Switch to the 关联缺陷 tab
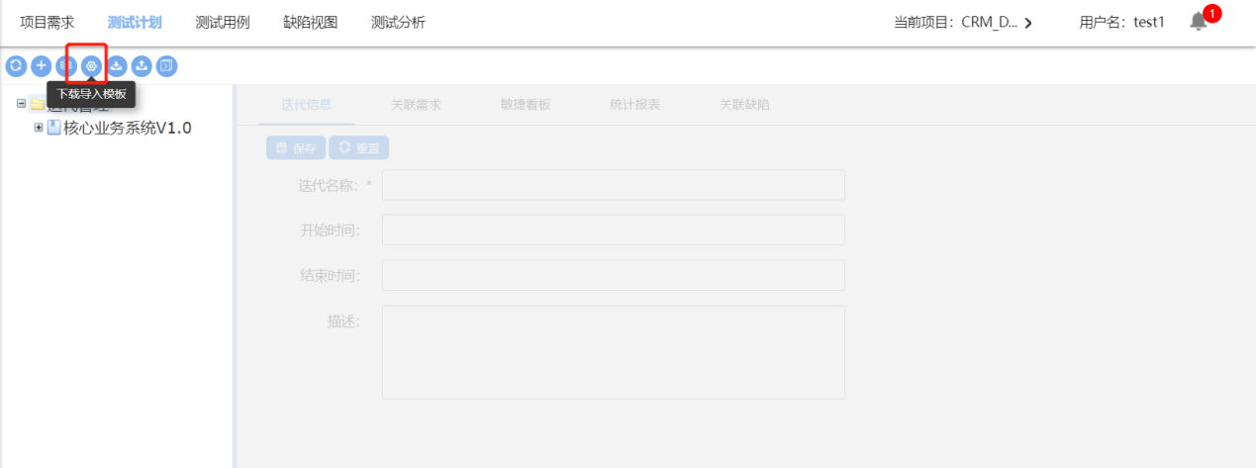Viewport: 1256px width, 468px height. tap(744, 104)
